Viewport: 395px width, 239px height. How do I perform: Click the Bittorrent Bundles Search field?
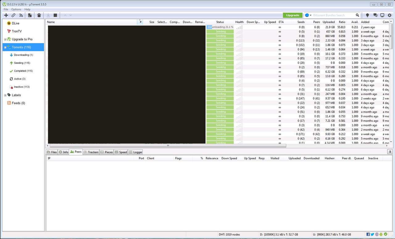[333, 15]
